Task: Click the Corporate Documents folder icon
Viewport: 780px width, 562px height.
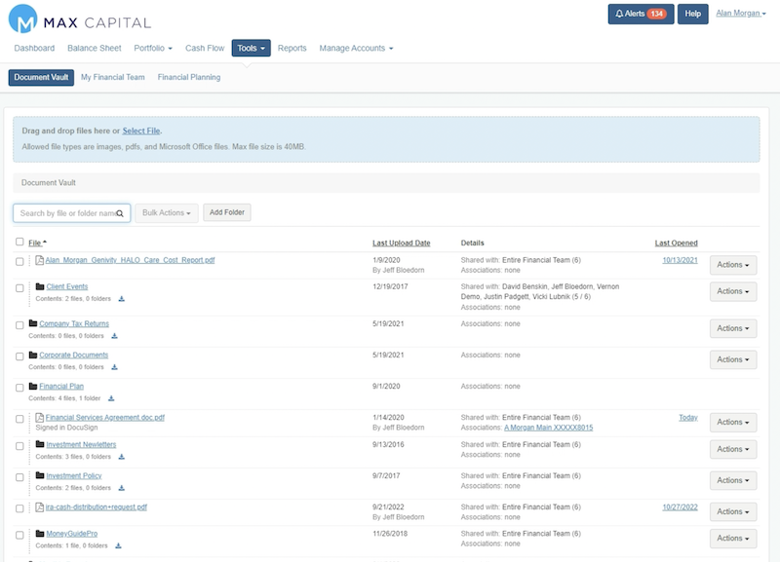Action: coord(33,355)
